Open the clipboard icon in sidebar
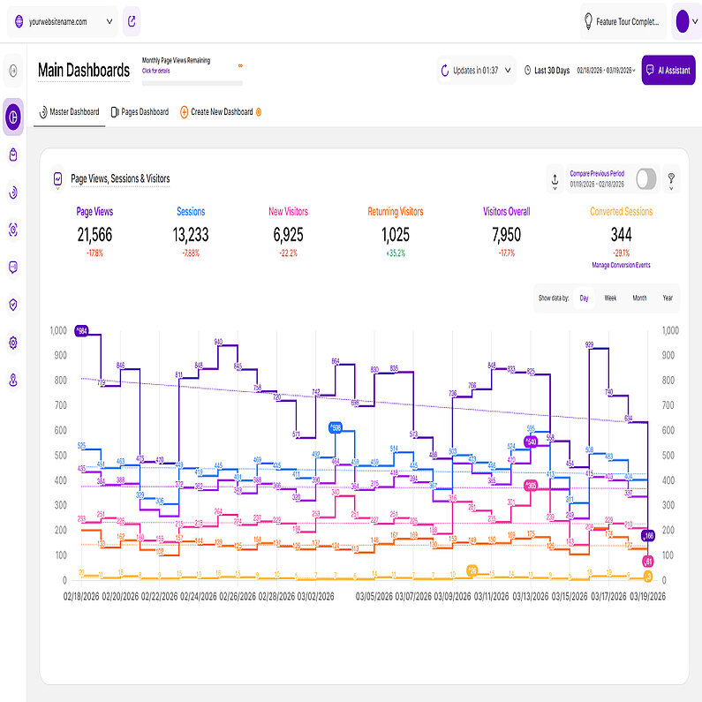Image resolution: width=702 pixels, height=702 pixels. [12, 155]
